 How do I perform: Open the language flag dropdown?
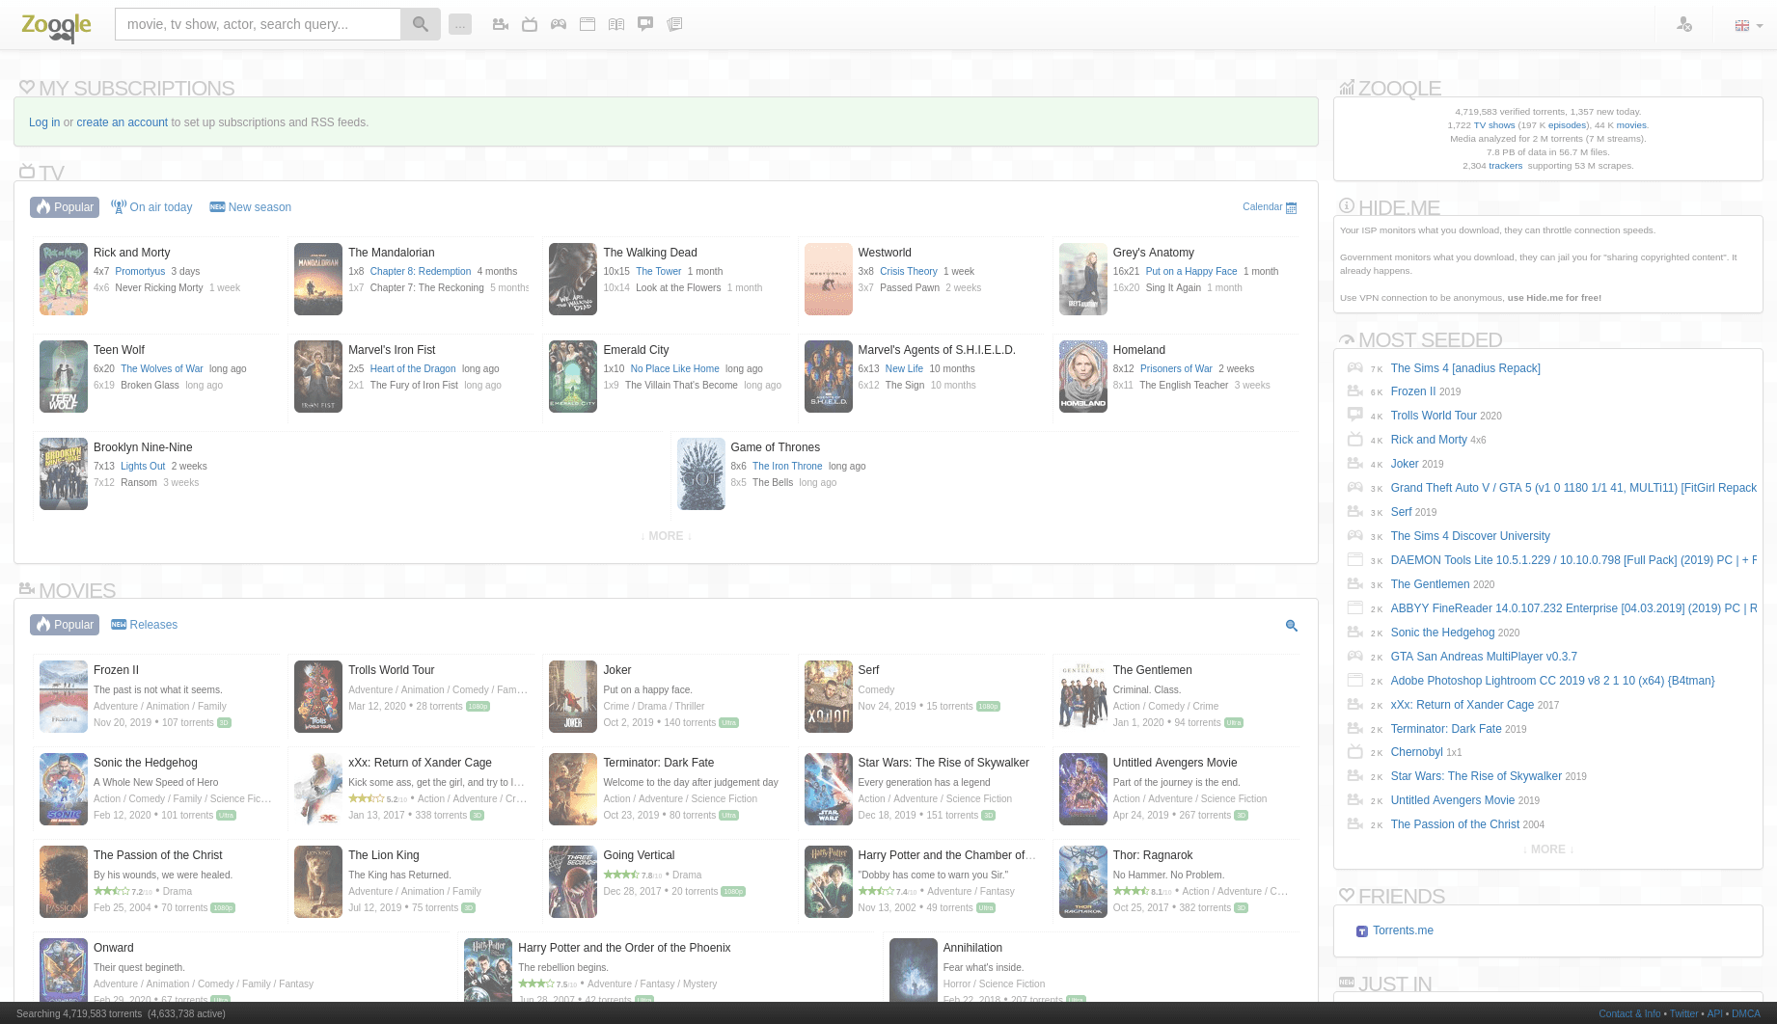click(1748, 26)
